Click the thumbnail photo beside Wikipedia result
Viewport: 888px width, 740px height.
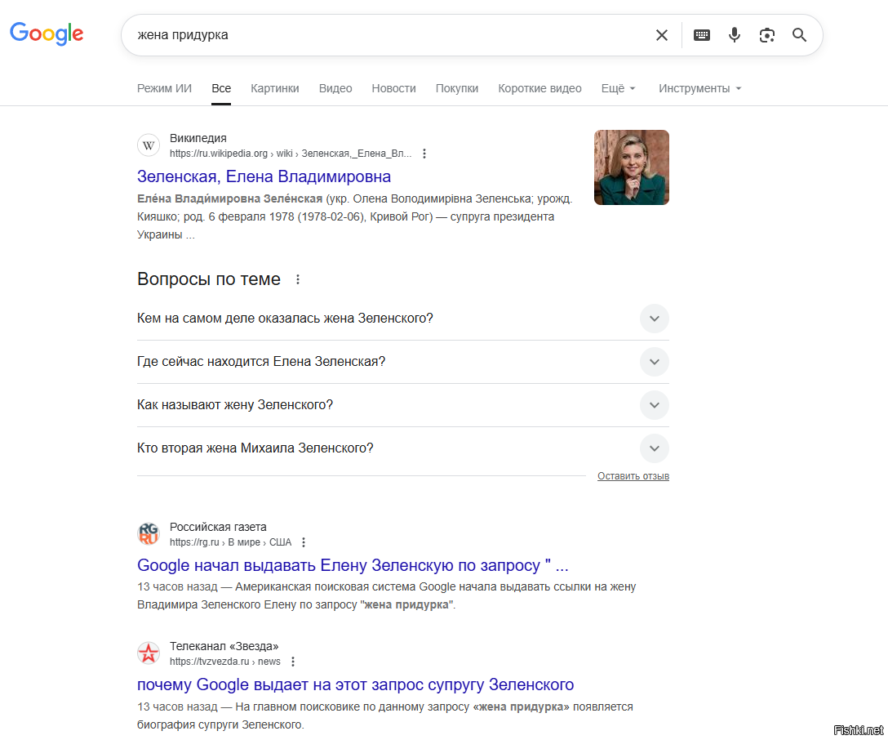click(631, 167)
